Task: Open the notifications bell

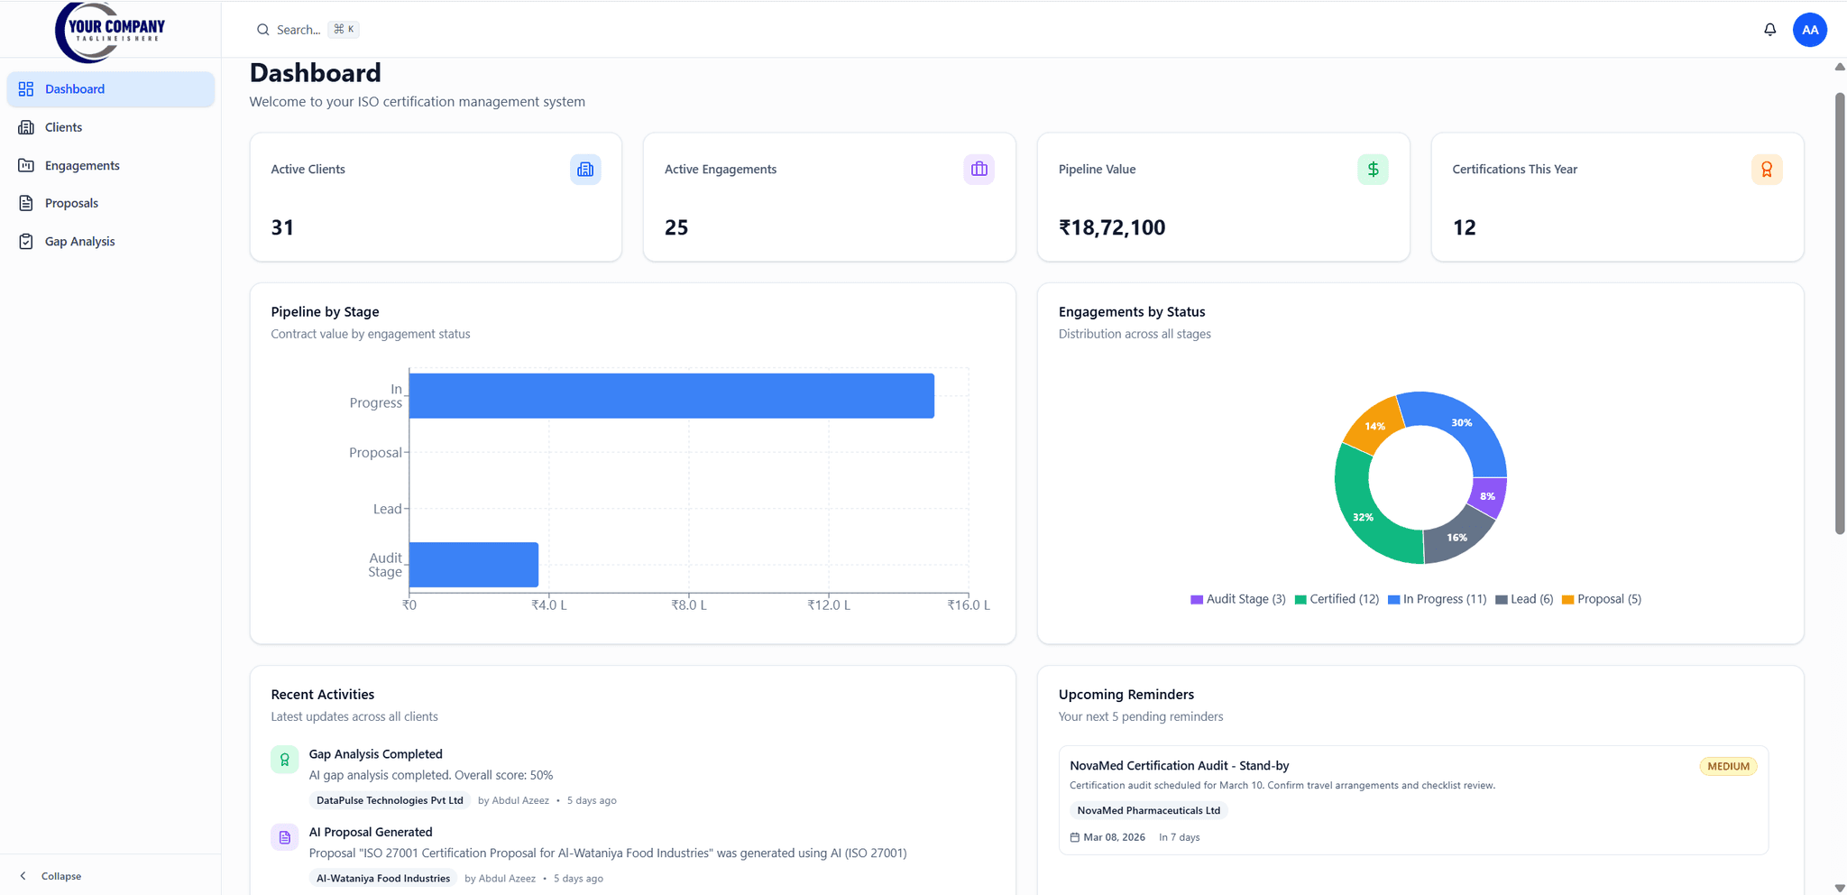Action: click(1769, 30)
